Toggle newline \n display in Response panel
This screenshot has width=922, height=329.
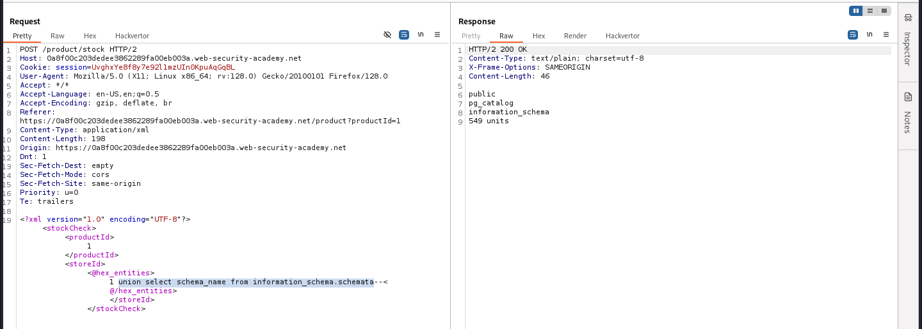[869, 34]
